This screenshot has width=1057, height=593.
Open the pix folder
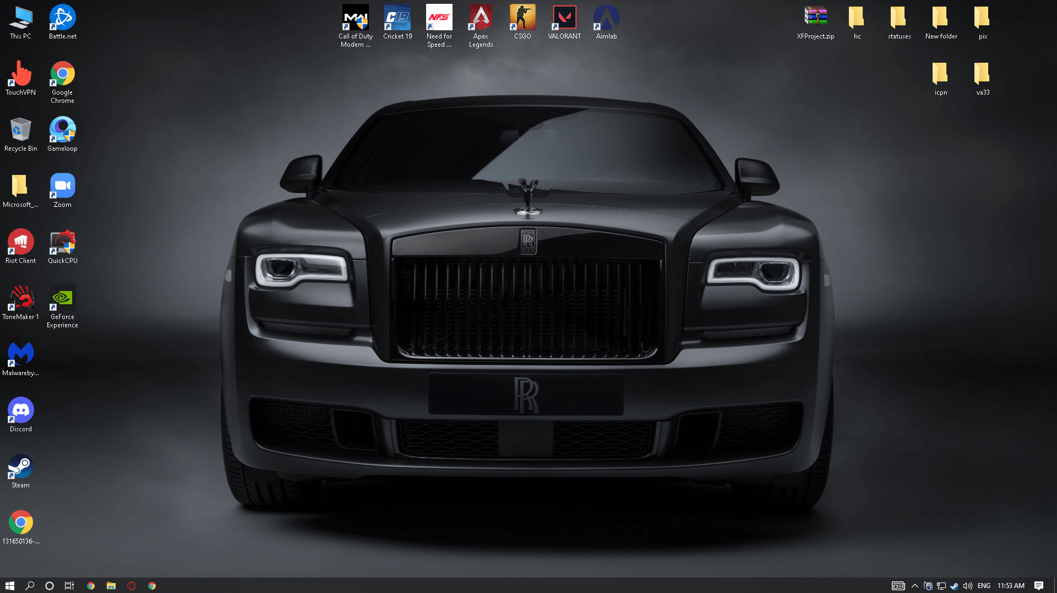tap(983, 23)
